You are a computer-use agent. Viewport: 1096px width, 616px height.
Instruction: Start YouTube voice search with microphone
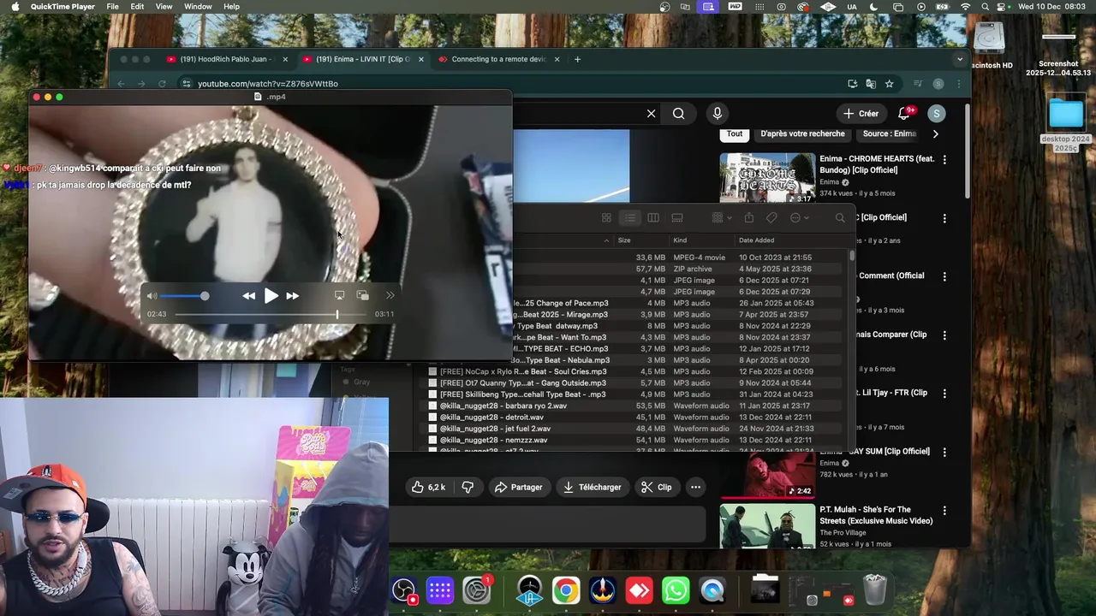[x=718, y=113]
